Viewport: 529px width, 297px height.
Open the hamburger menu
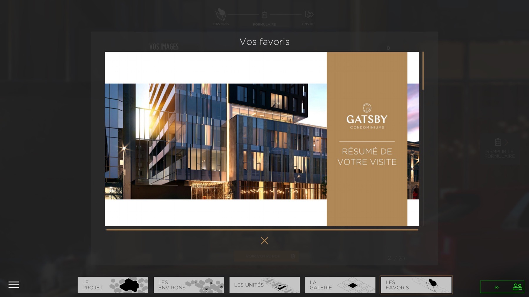click(x=14, y=285)
